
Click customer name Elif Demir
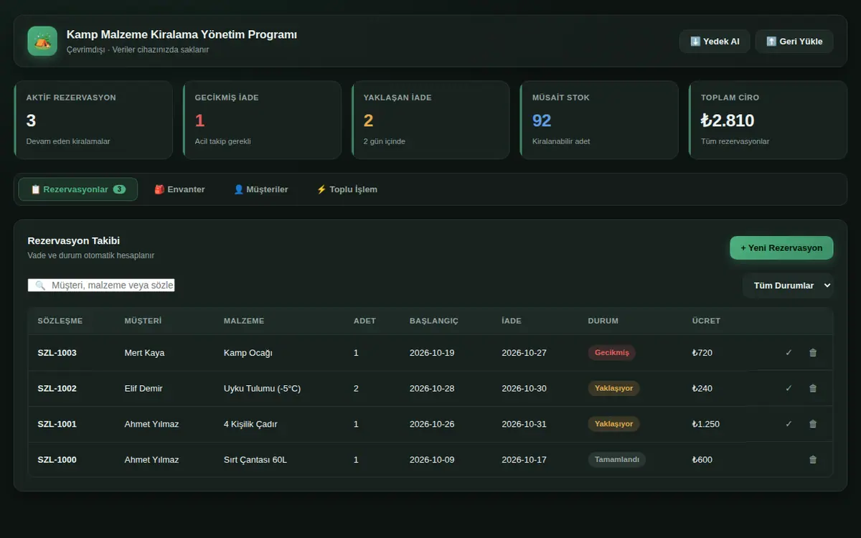coord(143,388)
